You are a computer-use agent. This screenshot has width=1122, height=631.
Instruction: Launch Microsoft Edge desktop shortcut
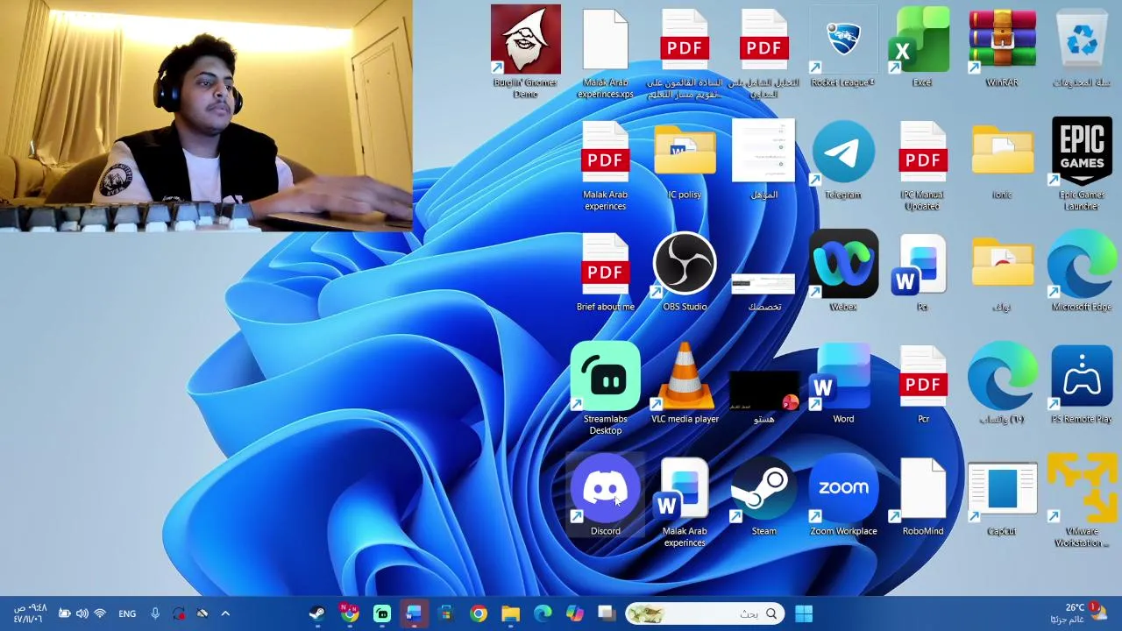tap(1082, 273)
